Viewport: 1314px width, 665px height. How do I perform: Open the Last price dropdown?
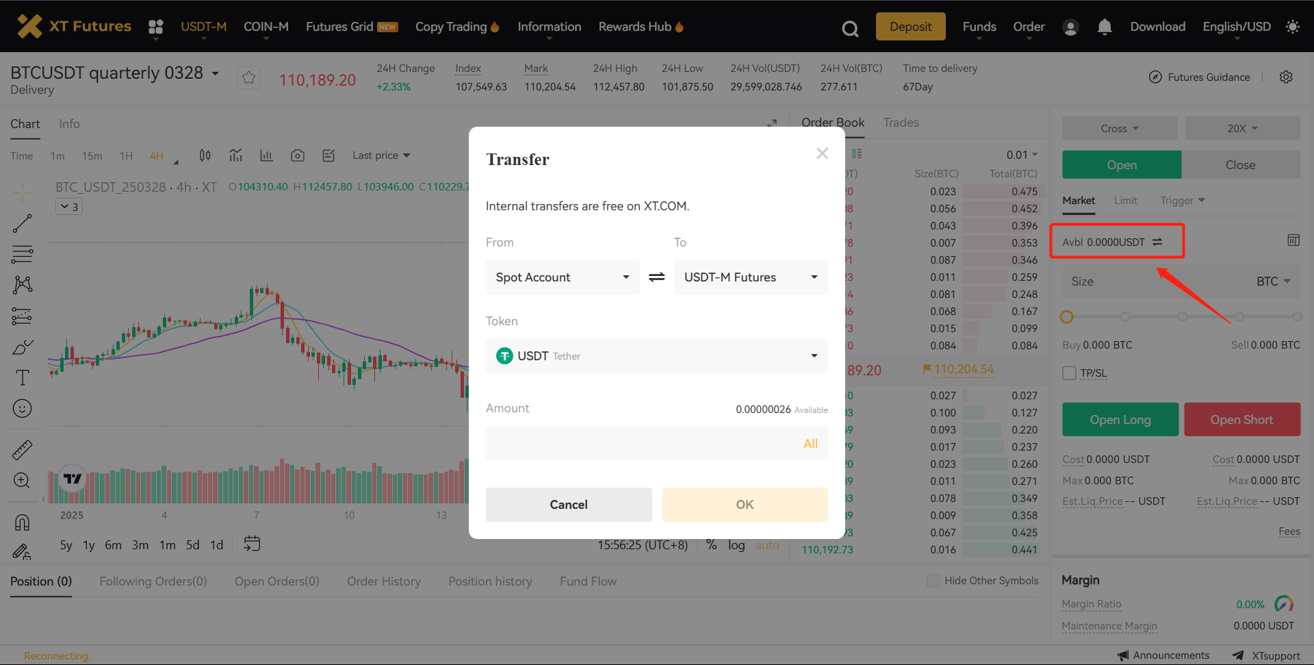pyautogui.click(x=381, y=155)
